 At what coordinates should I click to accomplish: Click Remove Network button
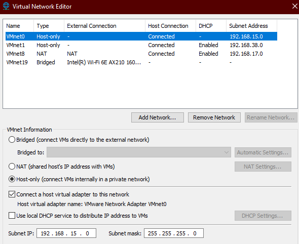214,117
